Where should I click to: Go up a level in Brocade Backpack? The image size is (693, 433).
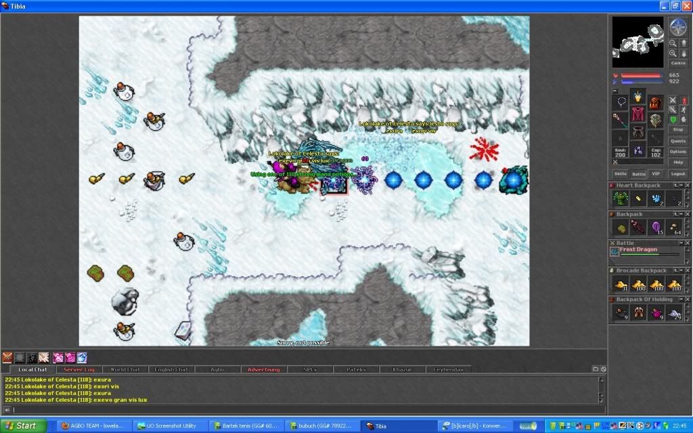[x=676, y=271]
